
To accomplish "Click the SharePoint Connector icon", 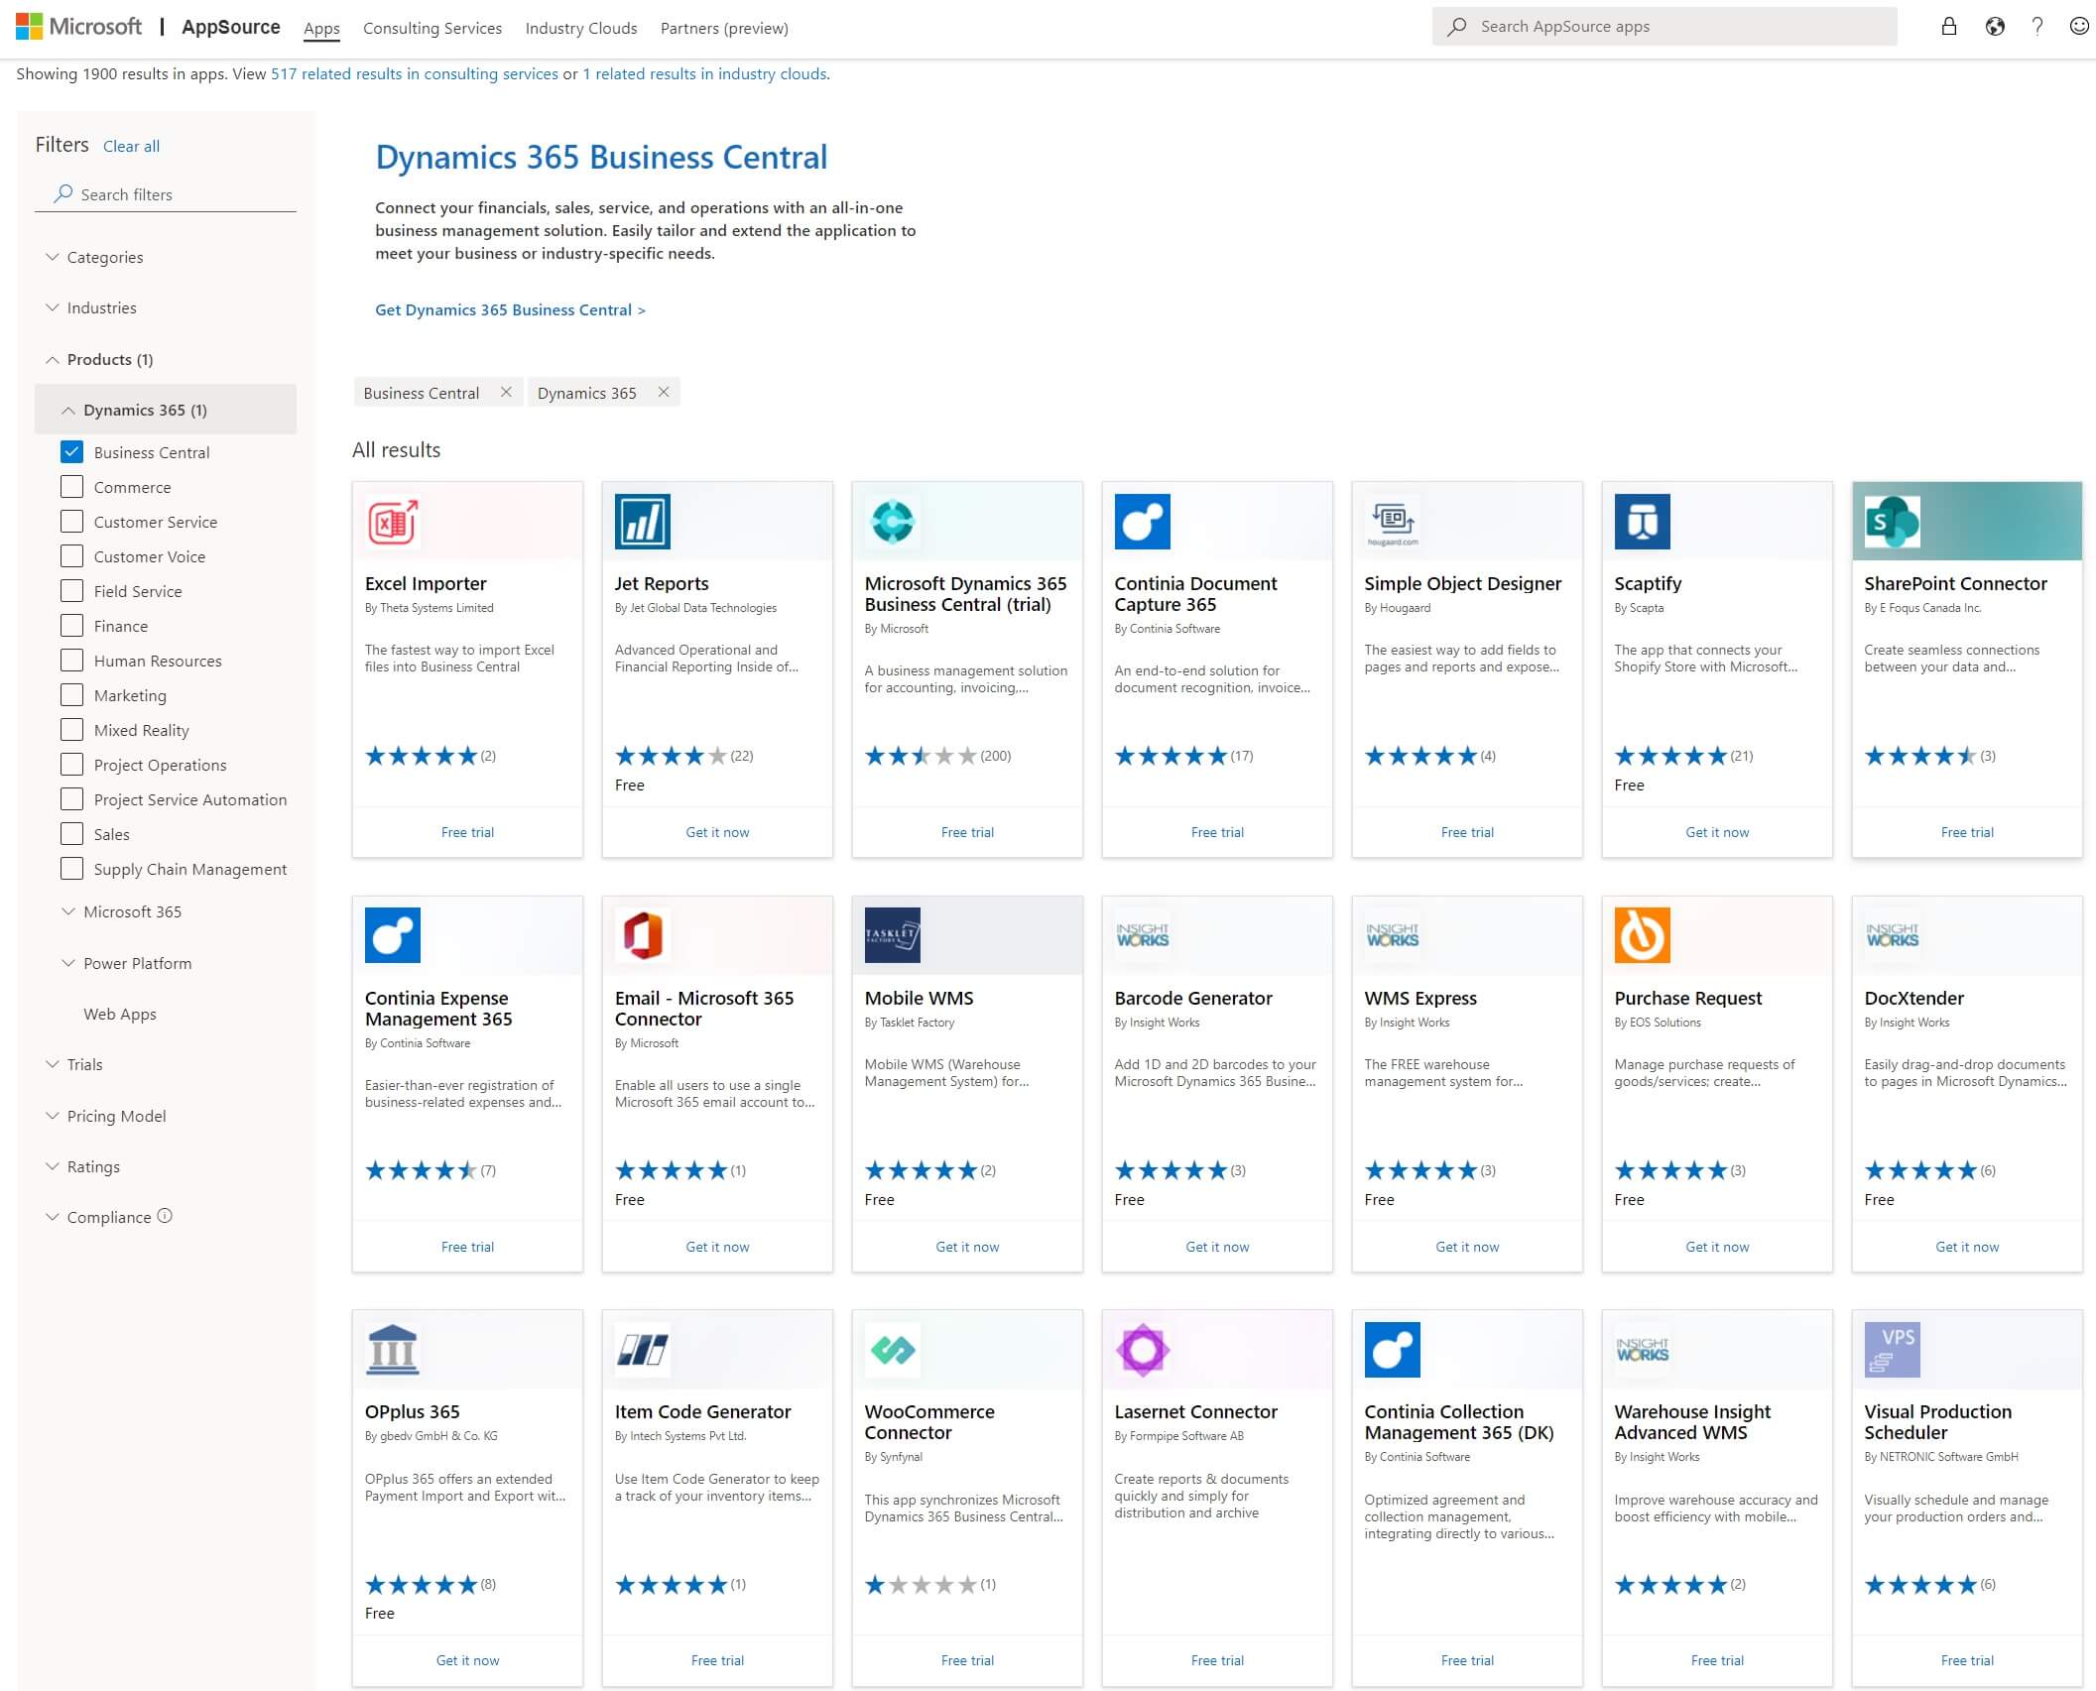I will pos(1893,521).
